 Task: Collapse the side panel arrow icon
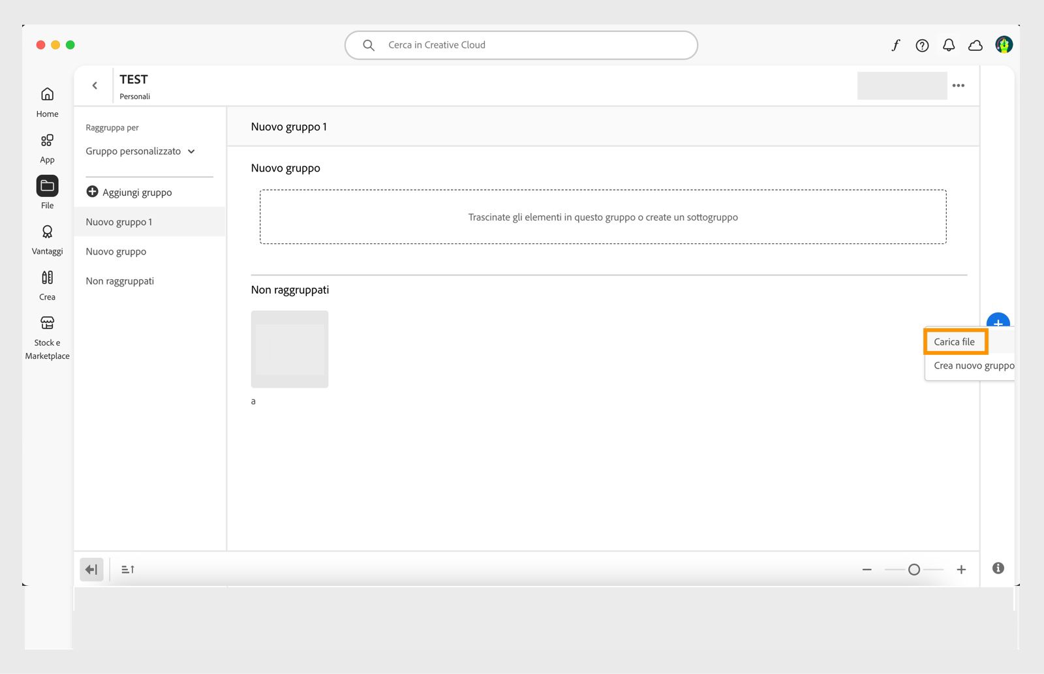click(91, 570)
